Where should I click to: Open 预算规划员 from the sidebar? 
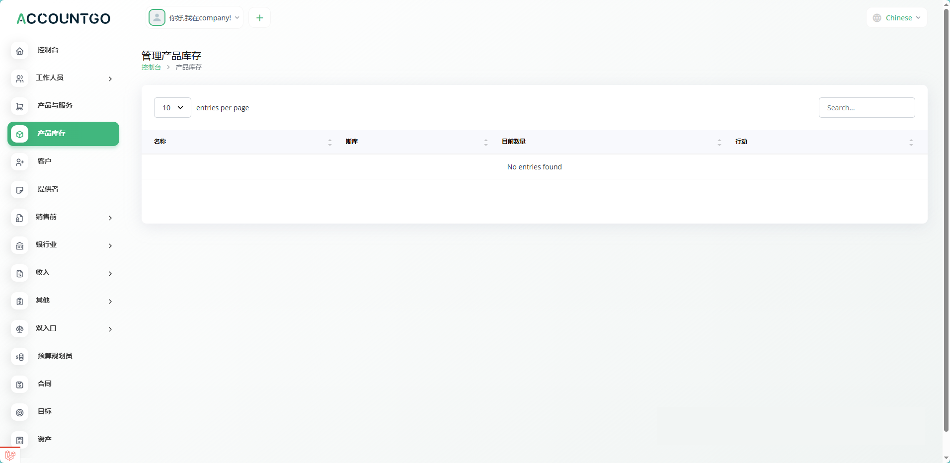pyautogui.click(x=55, y=356)
